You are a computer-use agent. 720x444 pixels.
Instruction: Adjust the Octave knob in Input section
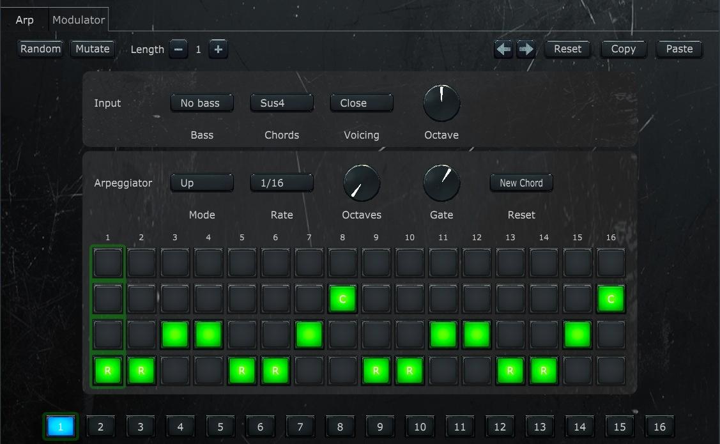pos(441,102)
